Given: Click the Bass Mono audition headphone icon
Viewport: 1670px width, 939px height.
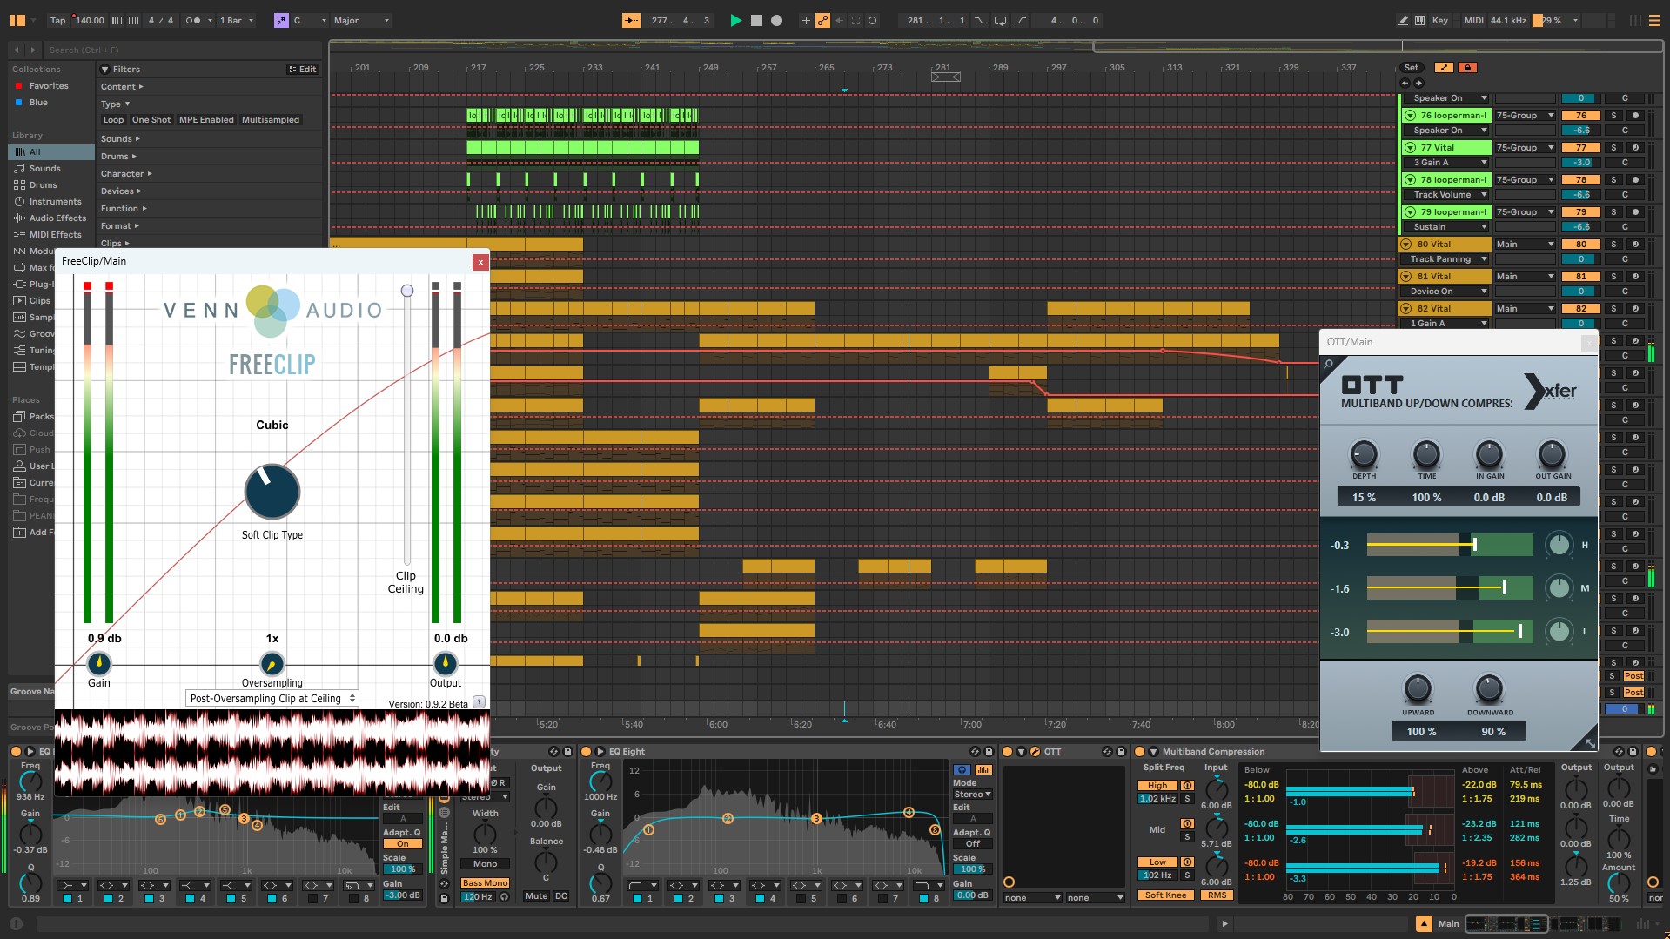Looking at the screenshot, I should coord(504,896).
